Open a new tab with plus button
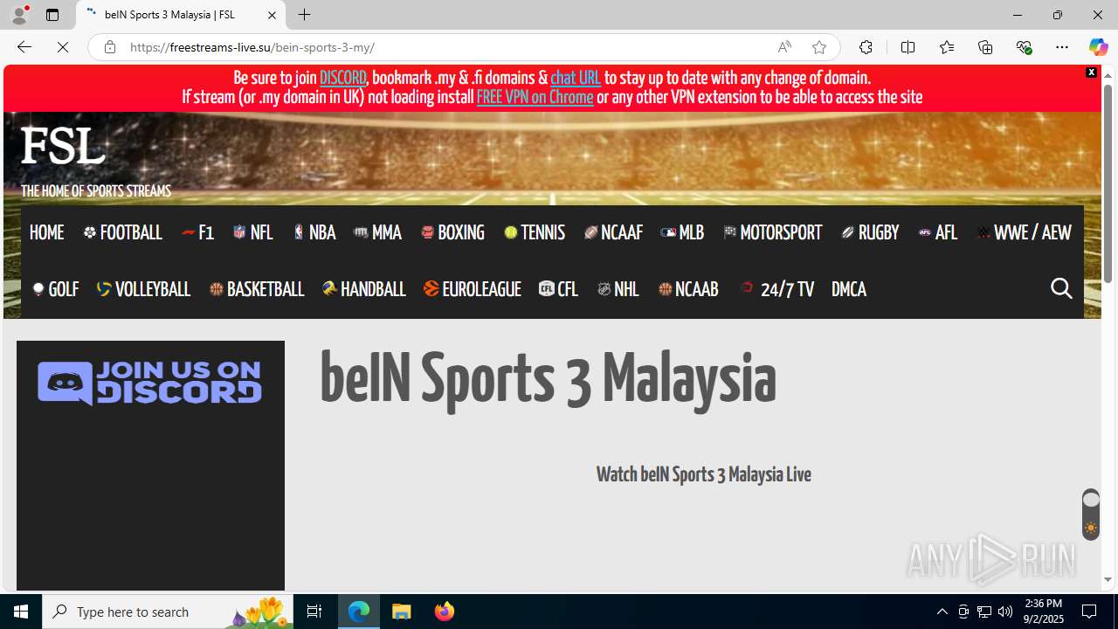The width and height of the screenshot is (1118, 629). pyautogui.click(x=304, y=15)
